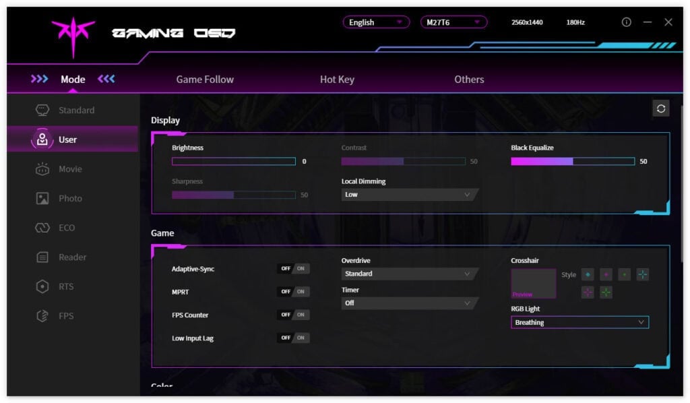Click the Crosshair label
This screenshot has height=403, width=690.
524,260
